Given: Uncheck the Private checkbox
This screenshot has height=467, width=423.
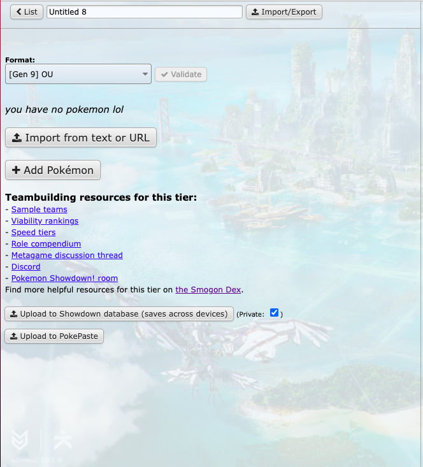Looking at the screenshot, I should click(274, 313).
